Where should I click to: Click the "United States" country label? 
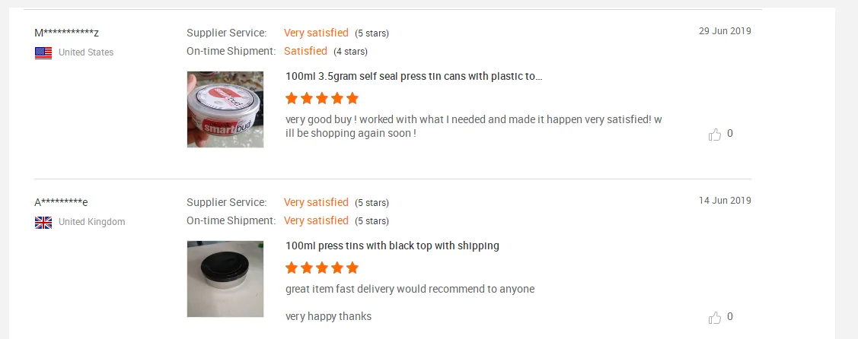click(86, 52)
